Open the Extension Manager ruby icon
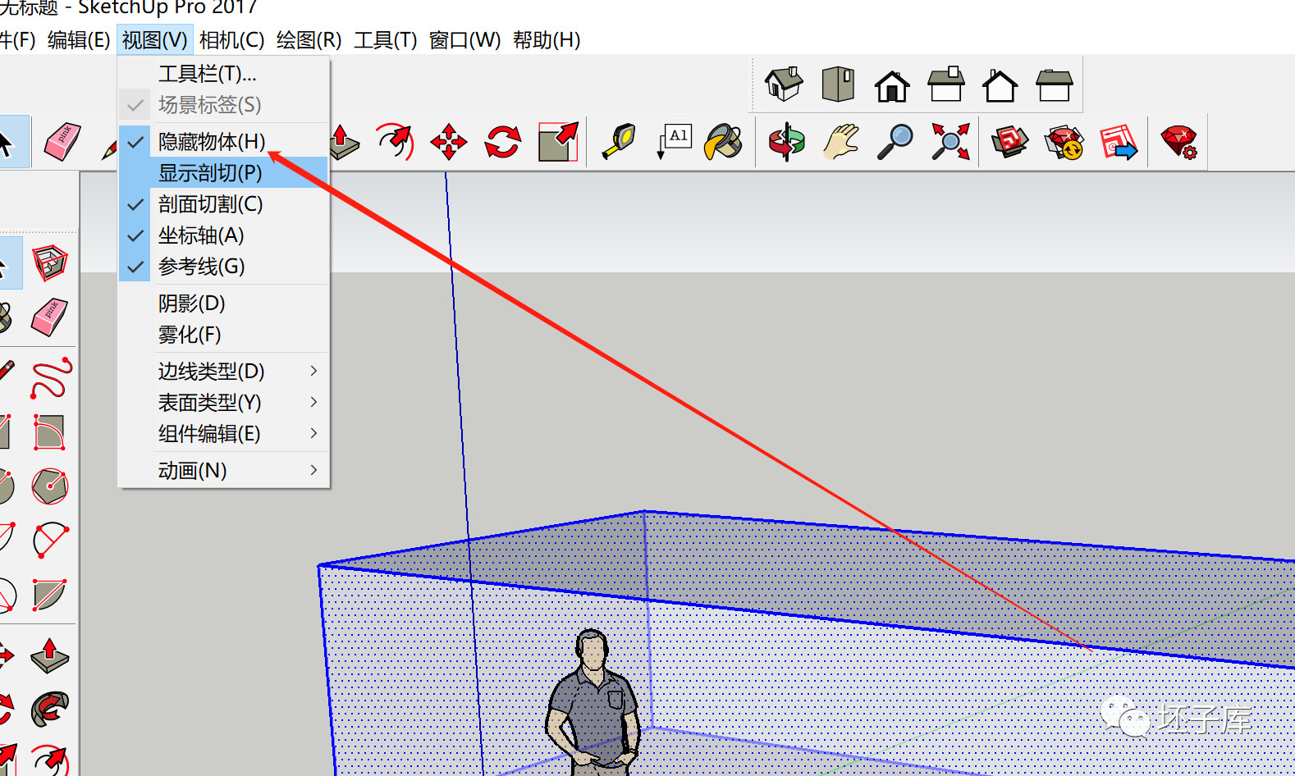Viewport: 1295px width, 776px height. click(x=1179, y=142)
